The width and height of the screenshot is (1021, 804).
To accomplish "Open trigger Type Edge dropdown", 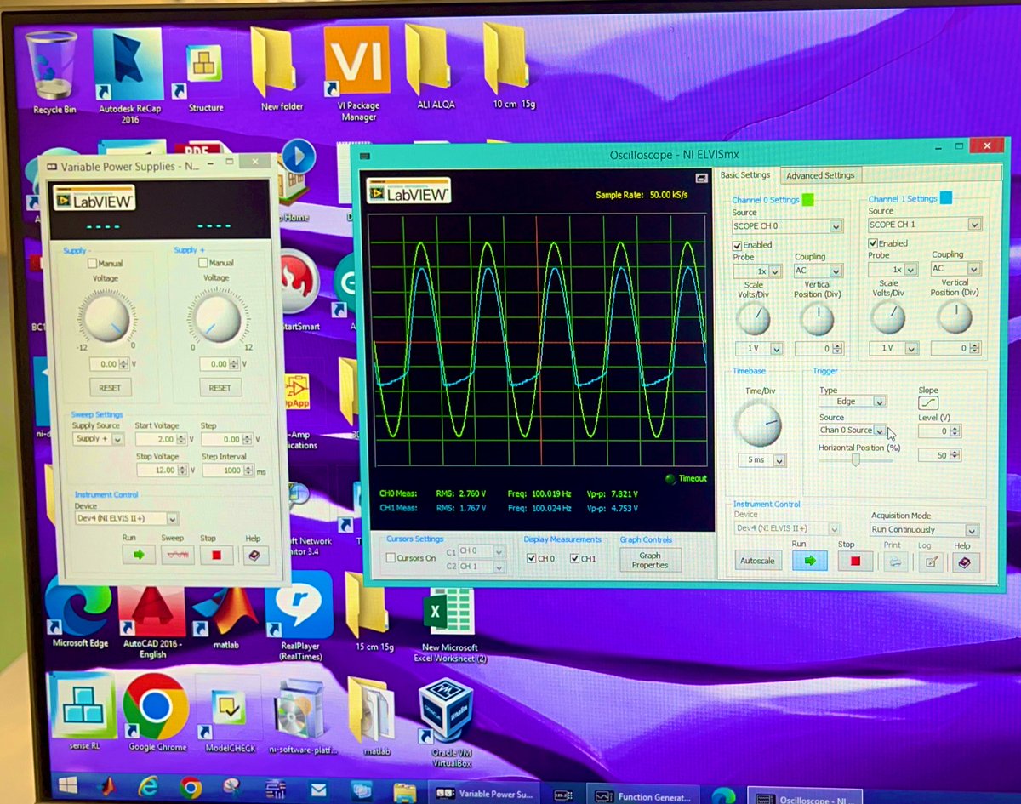I will click(x=853, y=402).
